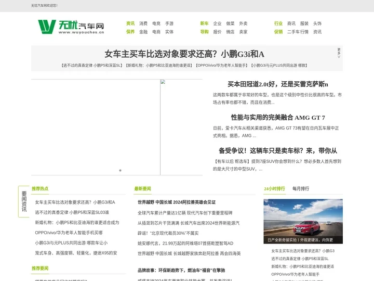Open sub-headline OPPO/vivo/华为老年人智能手
Screen dimensions: 374x281
222,65
